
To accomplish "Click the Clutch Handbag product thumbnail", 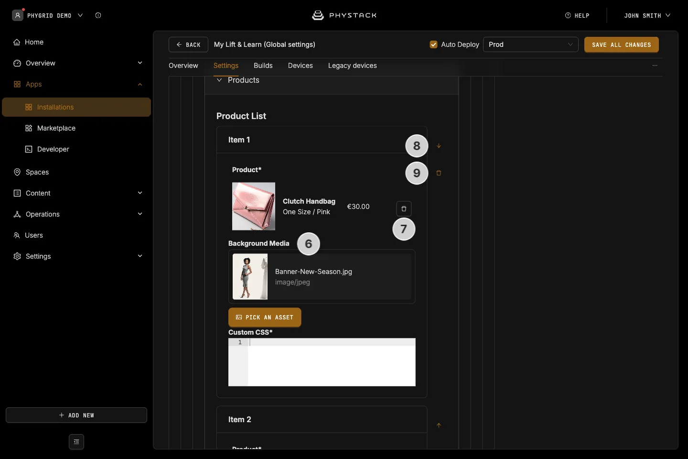I will (x=254, y=207).
